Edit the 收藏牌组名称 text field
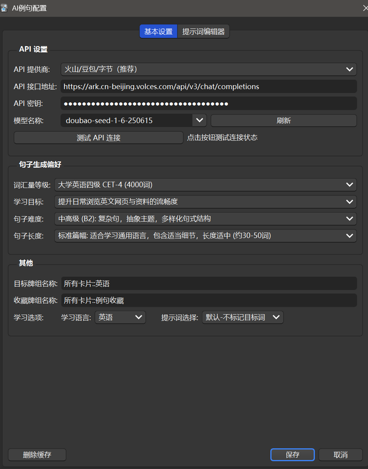This screenshot has width=368, height=469. (209, 300)
